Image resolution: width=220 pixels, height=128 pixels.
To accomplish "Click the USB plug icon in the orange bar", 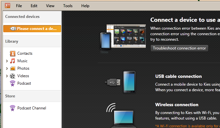I will pos(13,29).
